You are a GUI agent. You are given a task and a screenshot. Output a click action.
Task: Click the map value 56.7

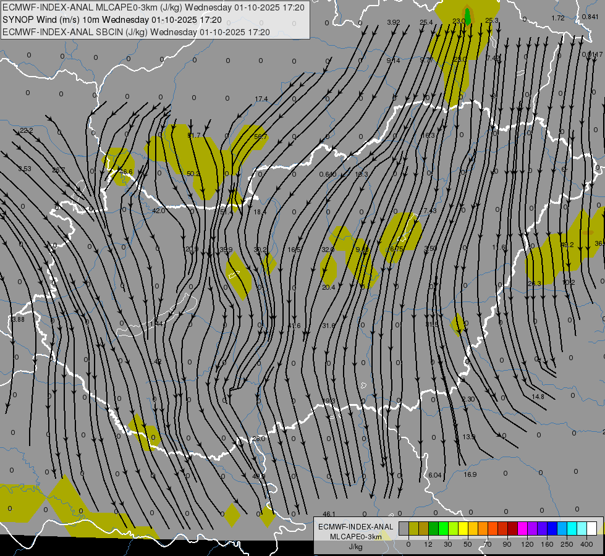(x=261, y=137)
